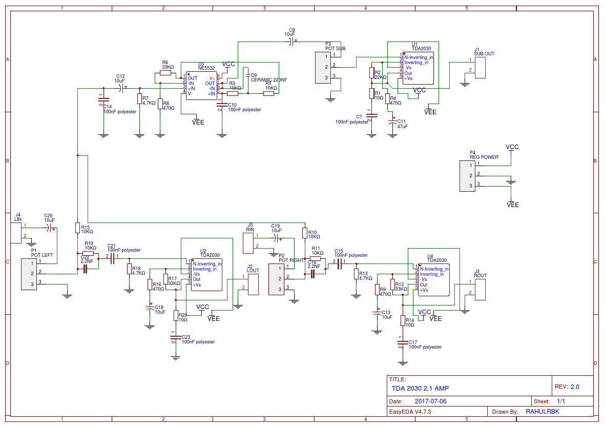Click the Sheet value '1/1'
The height and width of the screenshot is (427, 605).
(x=561, y=401)
